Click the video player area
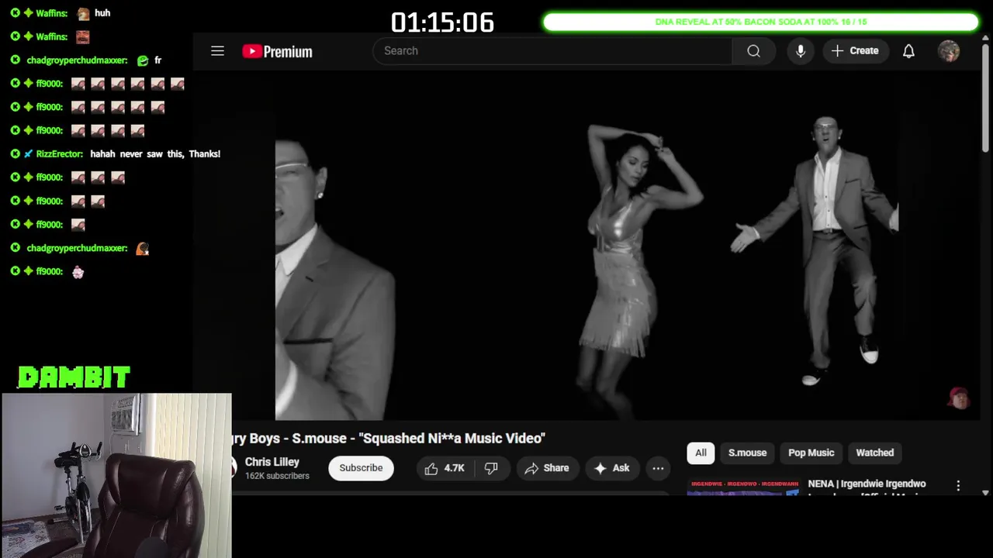The height and width of the screenshot is (558, 993). 586,244
